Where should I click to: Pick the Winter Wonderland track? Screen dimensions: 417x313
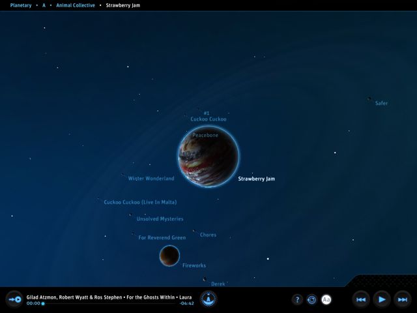pyautogui.click(x=151, y=178)
